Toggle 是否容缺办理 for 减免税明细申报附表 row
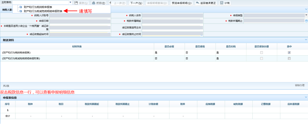308x124 pixels. [x=261, y=59]
